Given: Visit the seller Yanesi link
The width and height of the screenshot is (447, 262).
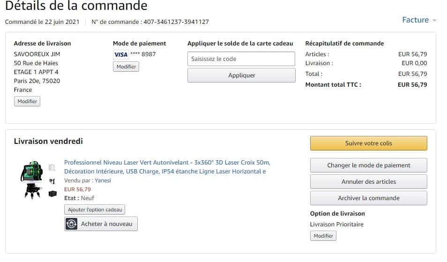Looking at the screenshot, I should coord(103,180).
